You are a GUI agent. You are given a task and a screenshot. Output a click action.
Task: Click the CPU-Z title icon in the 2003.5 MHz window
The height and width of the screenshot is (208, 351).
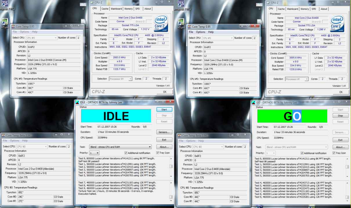(x=92, y=3)
